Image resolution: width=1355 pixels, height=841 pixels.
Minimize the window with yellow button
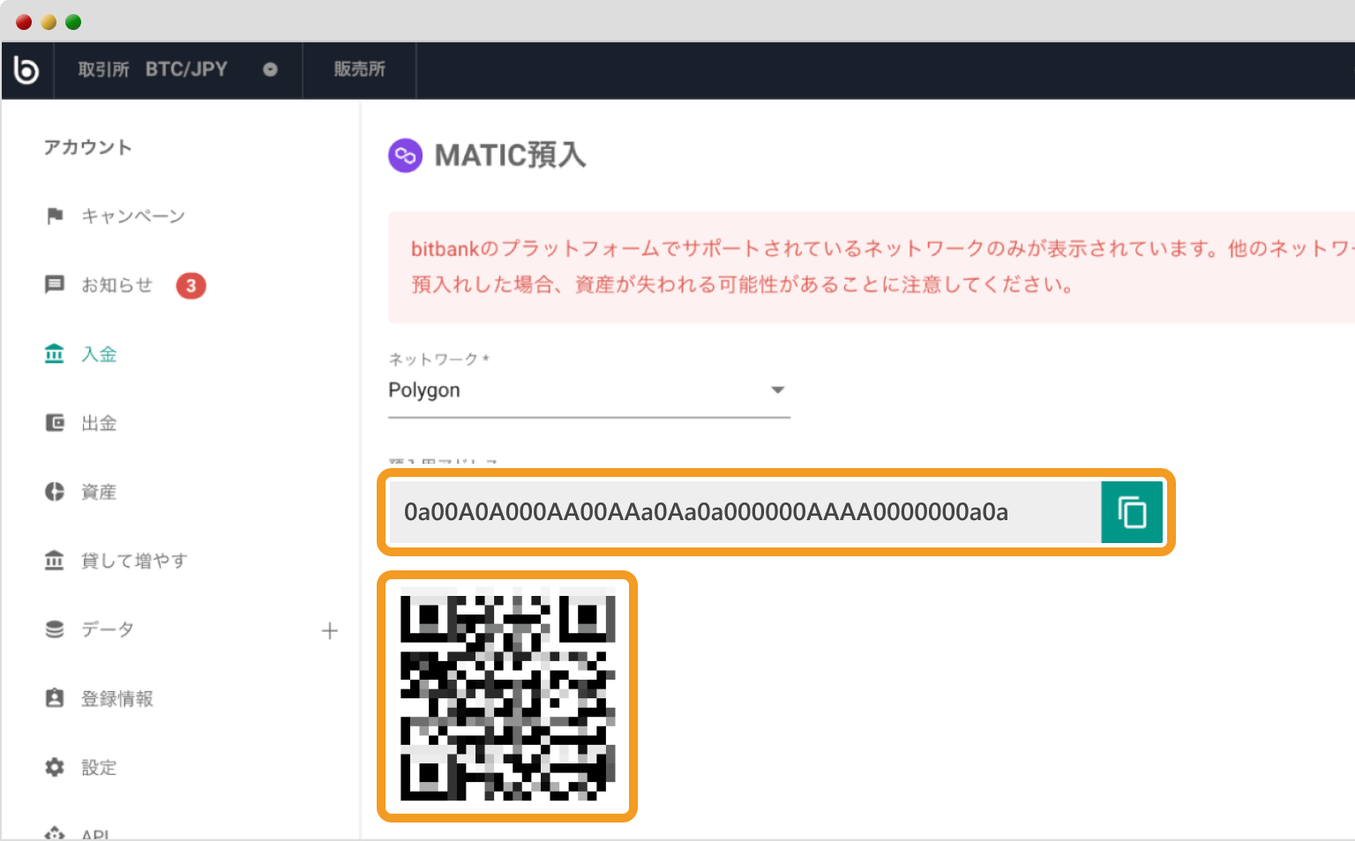(x=49, y=22)
